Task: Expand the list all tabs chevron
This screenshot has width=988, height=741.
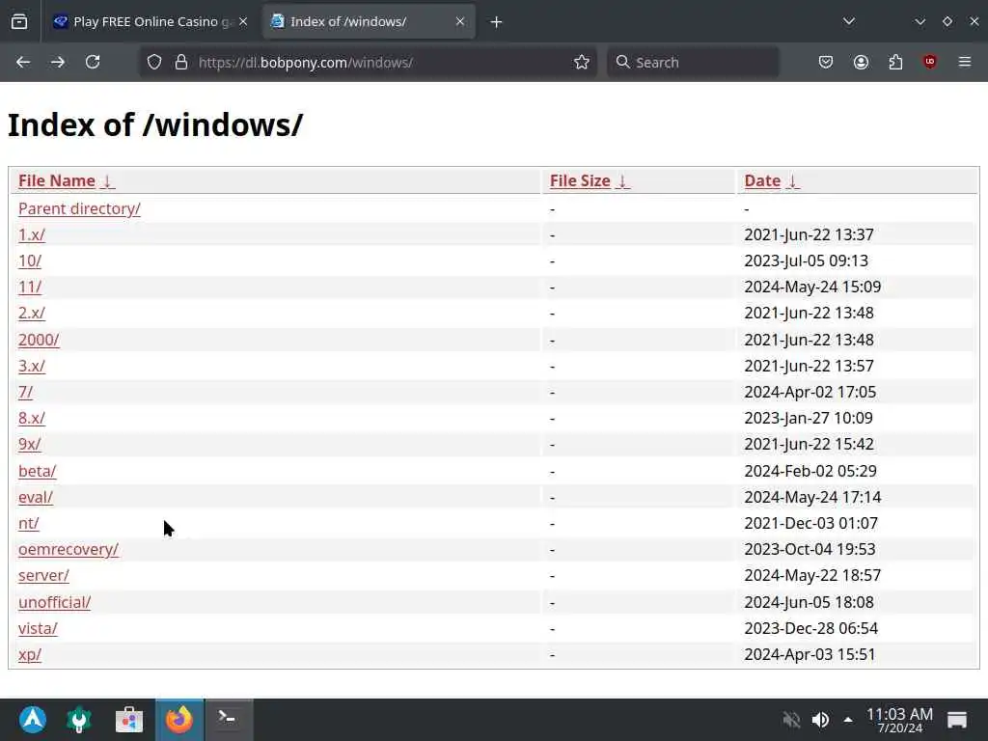Action: click(x=849, y=21)
